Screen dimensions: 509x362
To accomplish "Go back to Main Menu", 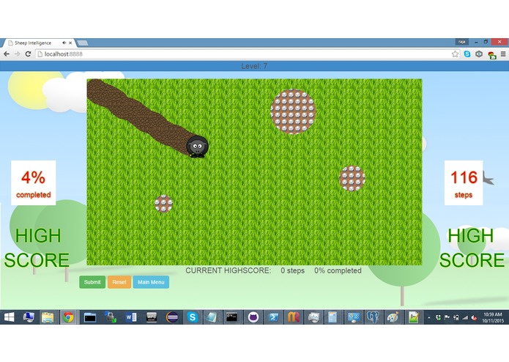I will [x=151, y=282].
